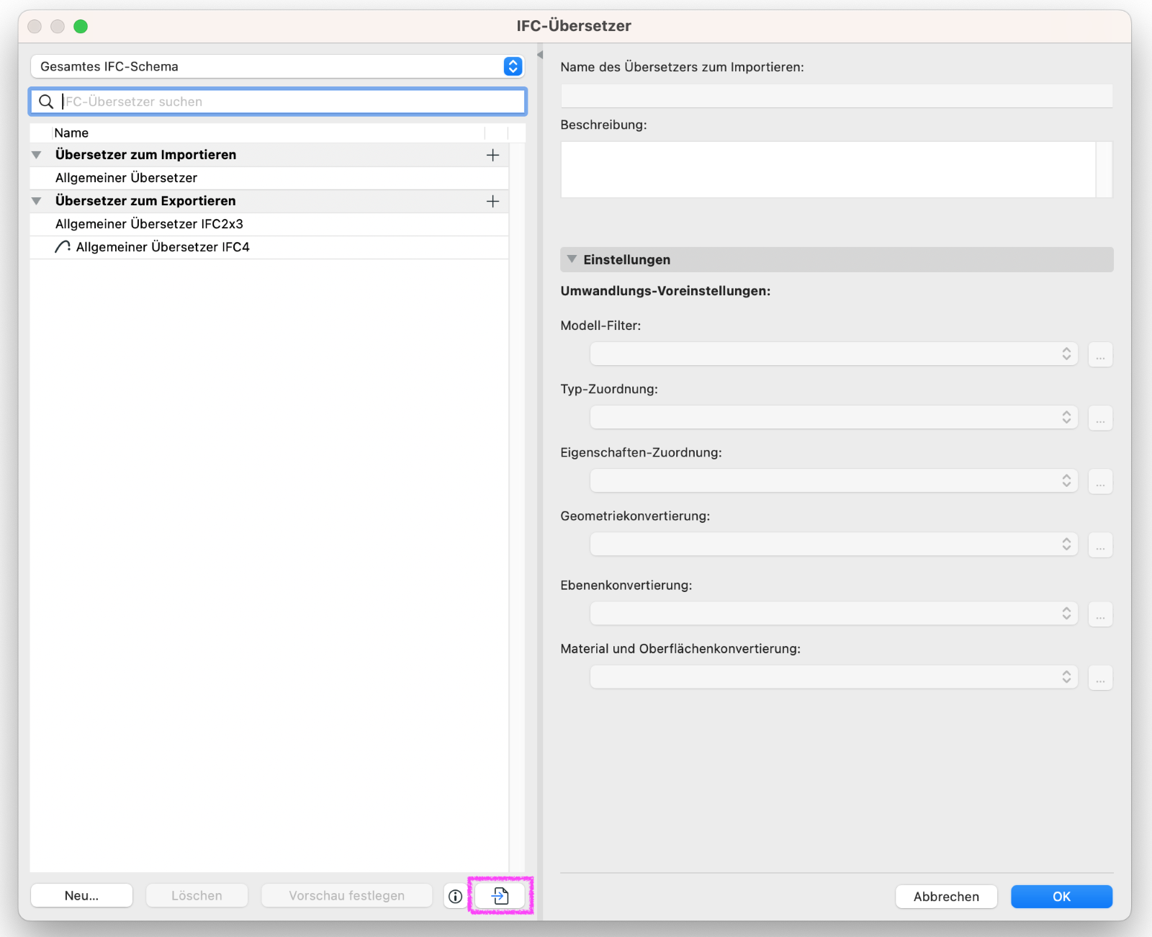The image size is (1152, 937).
Task: Click the info icon button
Action: pos(455,896)
